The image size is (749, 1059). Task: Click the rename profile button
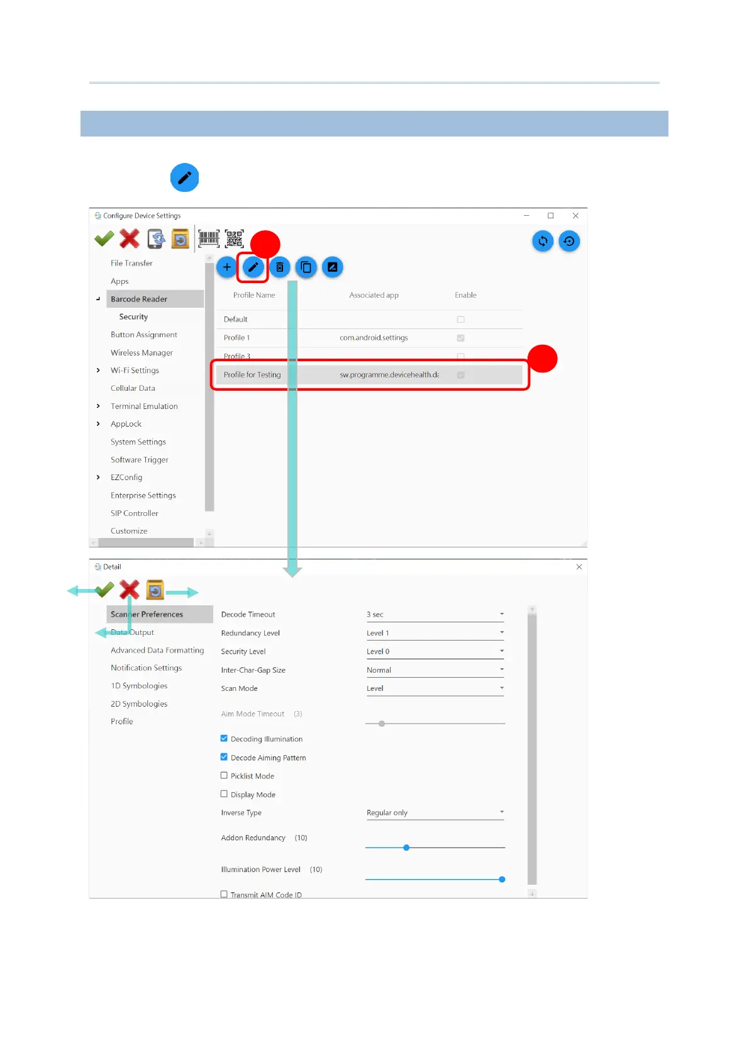pos(333,267)
